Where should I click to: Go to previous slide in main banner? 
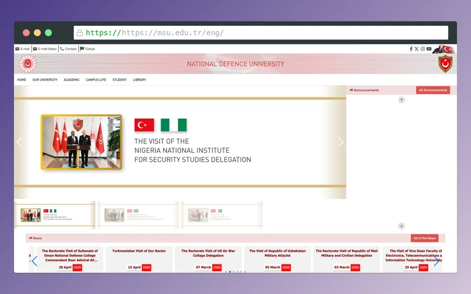point(19,142)
